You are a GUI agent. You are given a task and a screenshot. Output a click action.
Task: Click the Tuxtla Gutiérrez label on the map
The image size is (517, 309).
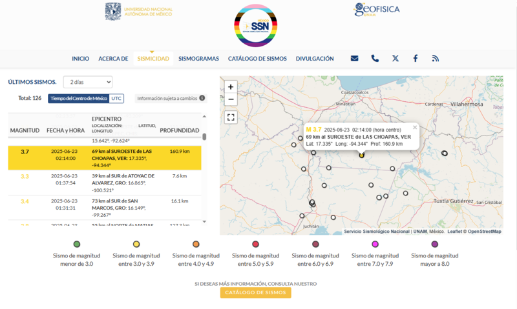454,201
